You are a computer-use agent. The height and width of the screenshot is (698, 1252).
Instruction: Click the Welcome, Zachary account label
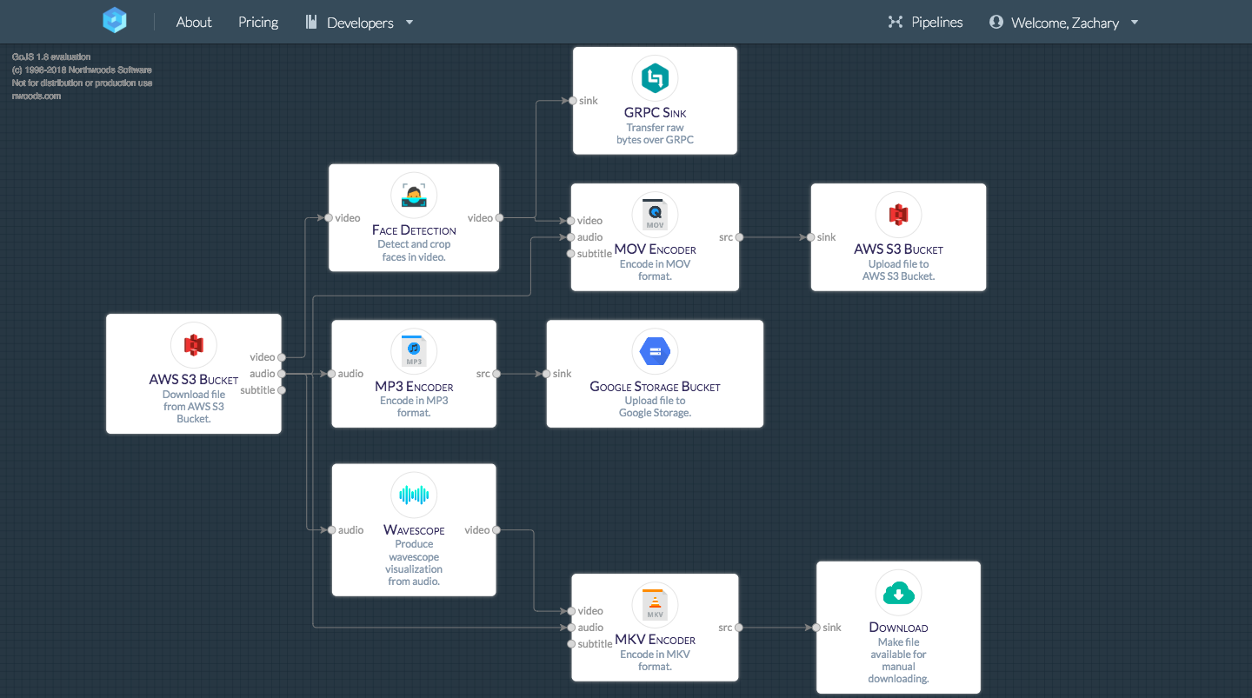tap(1065, 23)
